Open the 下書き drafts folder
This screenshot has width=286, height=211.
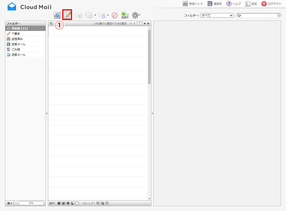[16, 34]
